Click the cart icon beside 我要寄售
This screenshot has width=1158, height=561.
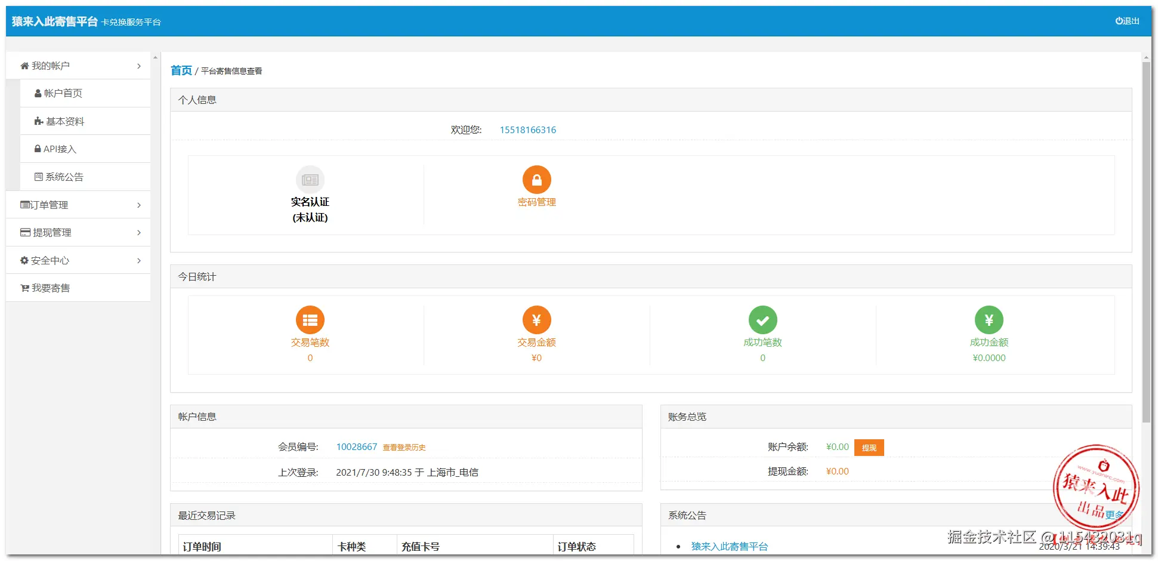pyautogui.click(x=25, y=288)
